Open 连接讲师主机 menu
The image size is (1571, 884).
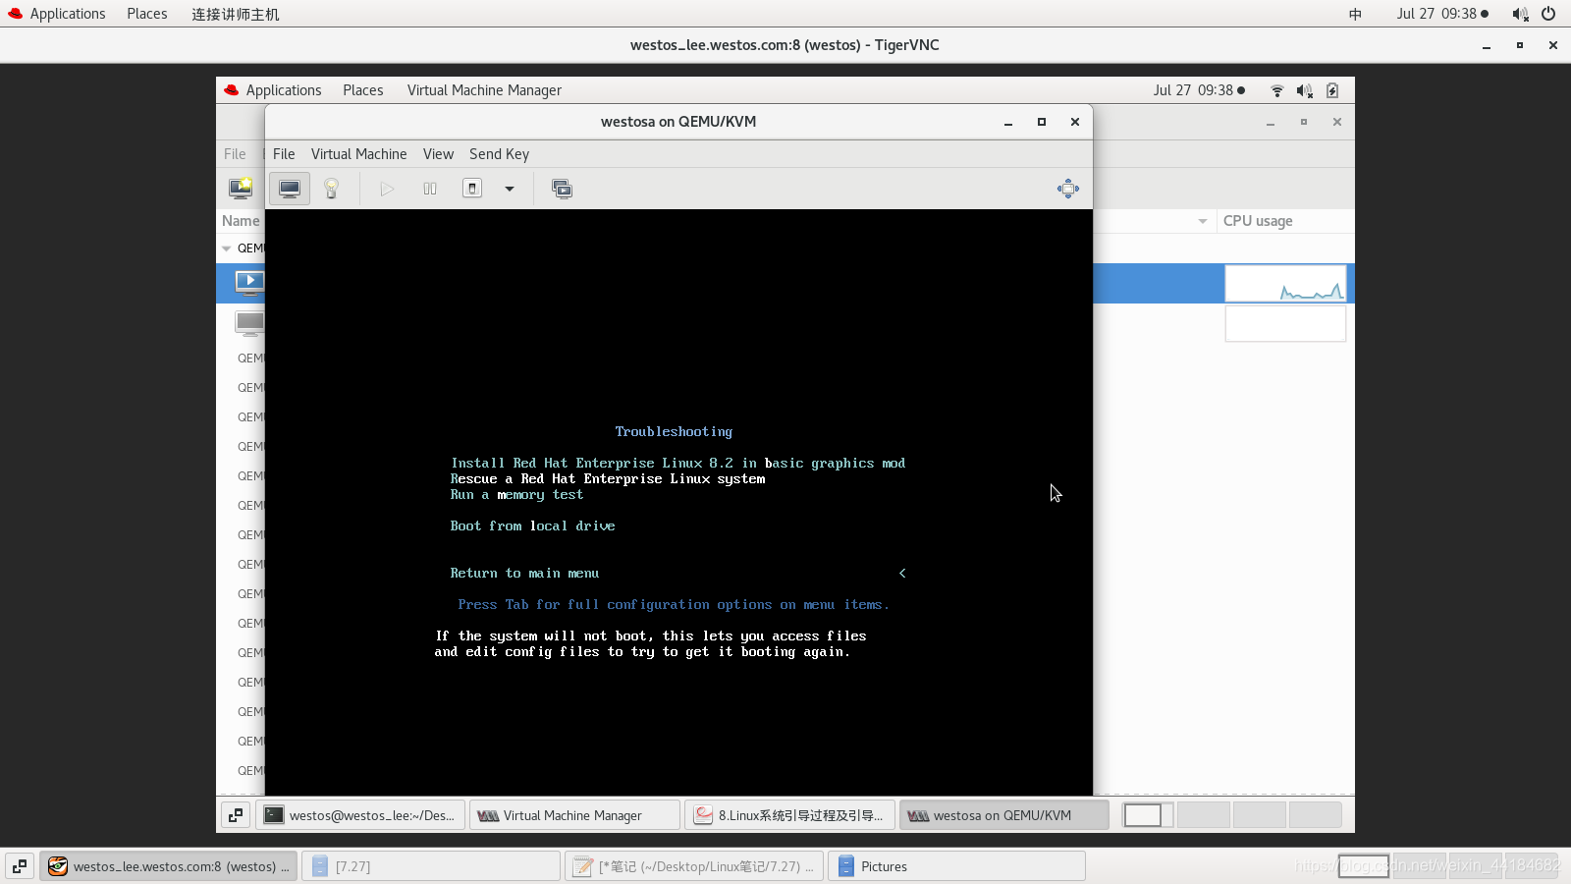[235, 14]
